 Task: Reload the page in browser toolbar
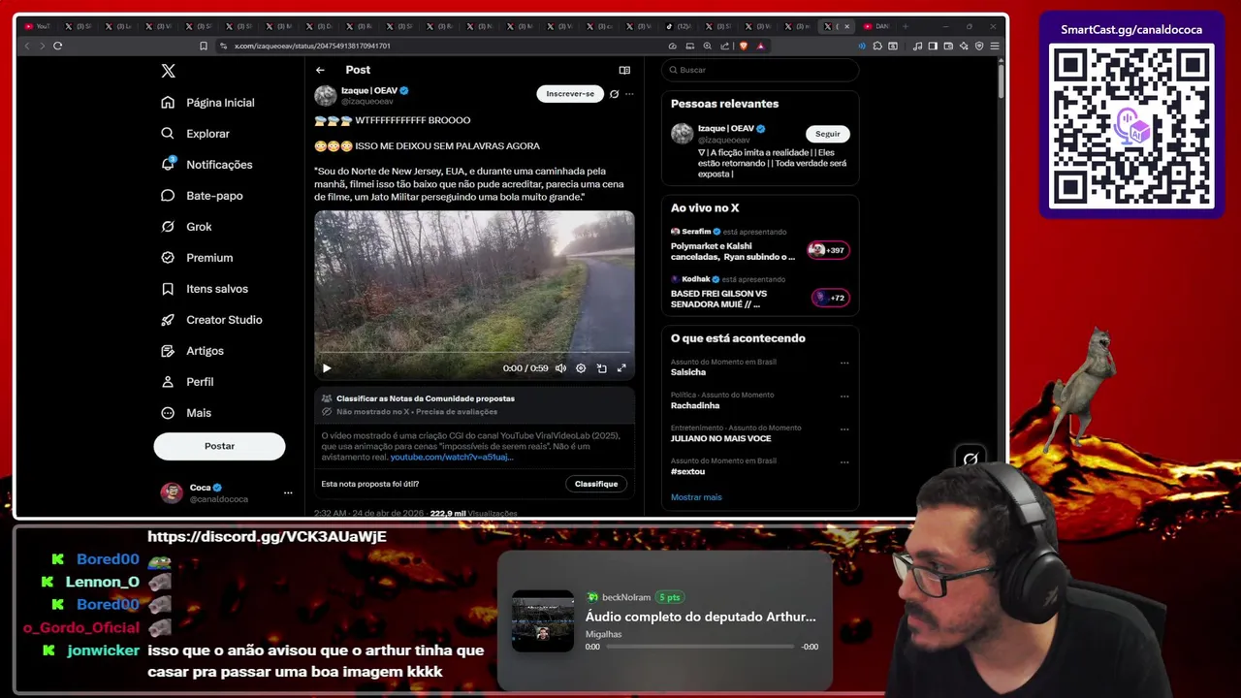pos(58,46)
